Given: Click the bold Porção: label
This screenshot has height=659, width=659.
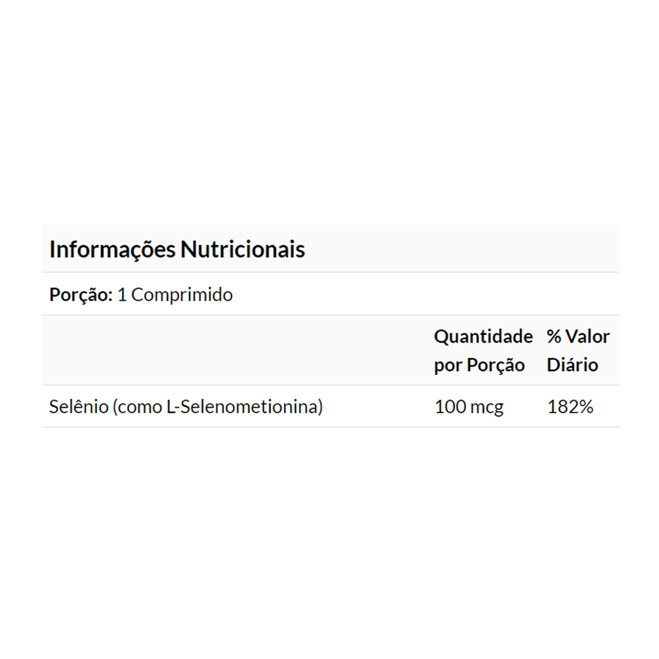Looking at the screenshot, I should 81,295.
